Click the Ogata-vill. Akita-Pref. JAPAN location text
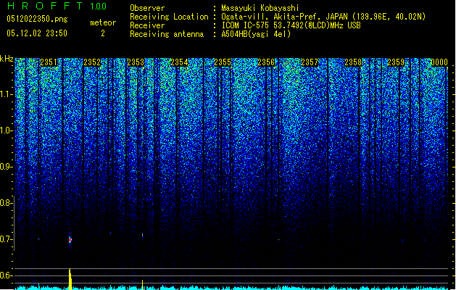Screen dimensions: 456x290 click(323, 17)
